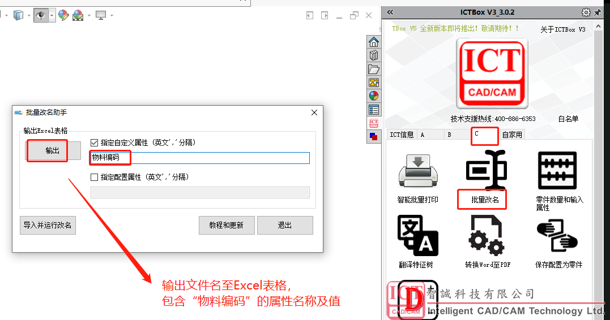Click the 技术支援热线:400-886-6353 text
Image resolution: width=610 pixels, height=320 pixels.
coord(493,119)
